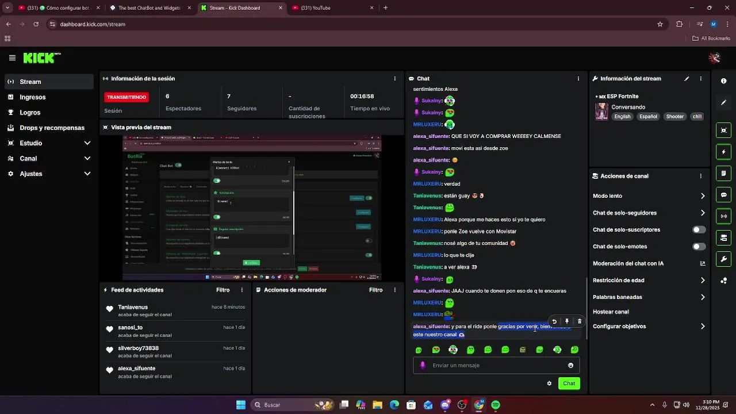Open external link for Moderación del chat con IA
The width and height of the screenshot is (736, 414).
pos(703,264)
